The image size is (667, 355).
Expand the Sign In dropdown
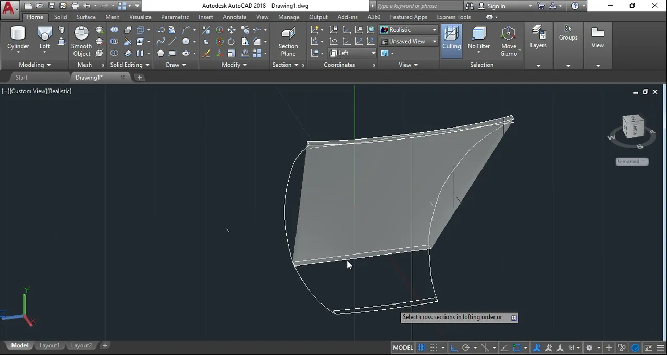point(530,6)
